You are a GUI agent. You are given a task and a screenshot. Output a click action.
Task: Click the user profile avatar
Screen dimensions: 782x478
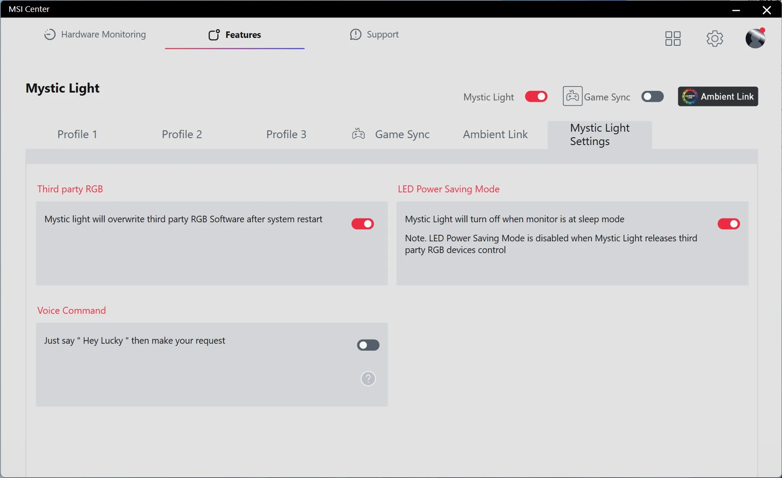pos(756,38)
